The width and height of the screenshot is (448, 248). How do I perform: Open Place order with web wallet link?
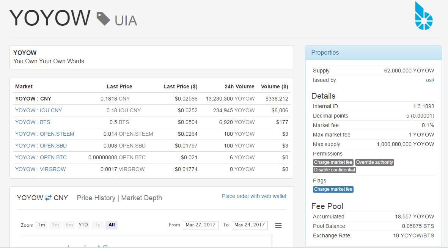254,196
